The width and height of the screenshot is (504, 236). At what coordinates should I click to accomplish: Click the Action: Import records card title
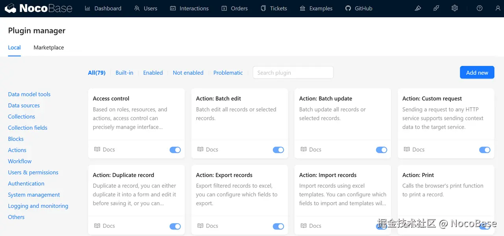tap(328, 175)
